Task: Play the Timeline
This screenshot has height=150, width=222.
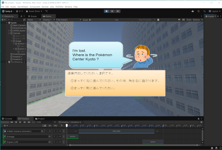Action: [x=20, y=122]
